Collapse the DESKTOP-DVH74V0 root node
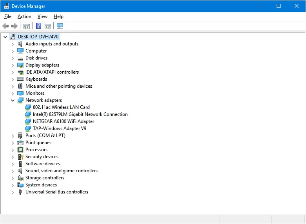Image resolution: width=306 pixels, height=224 pixels. [5, 37]
